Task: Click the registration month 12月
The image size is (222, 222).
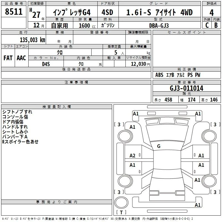Action: (x=39, y=25)
